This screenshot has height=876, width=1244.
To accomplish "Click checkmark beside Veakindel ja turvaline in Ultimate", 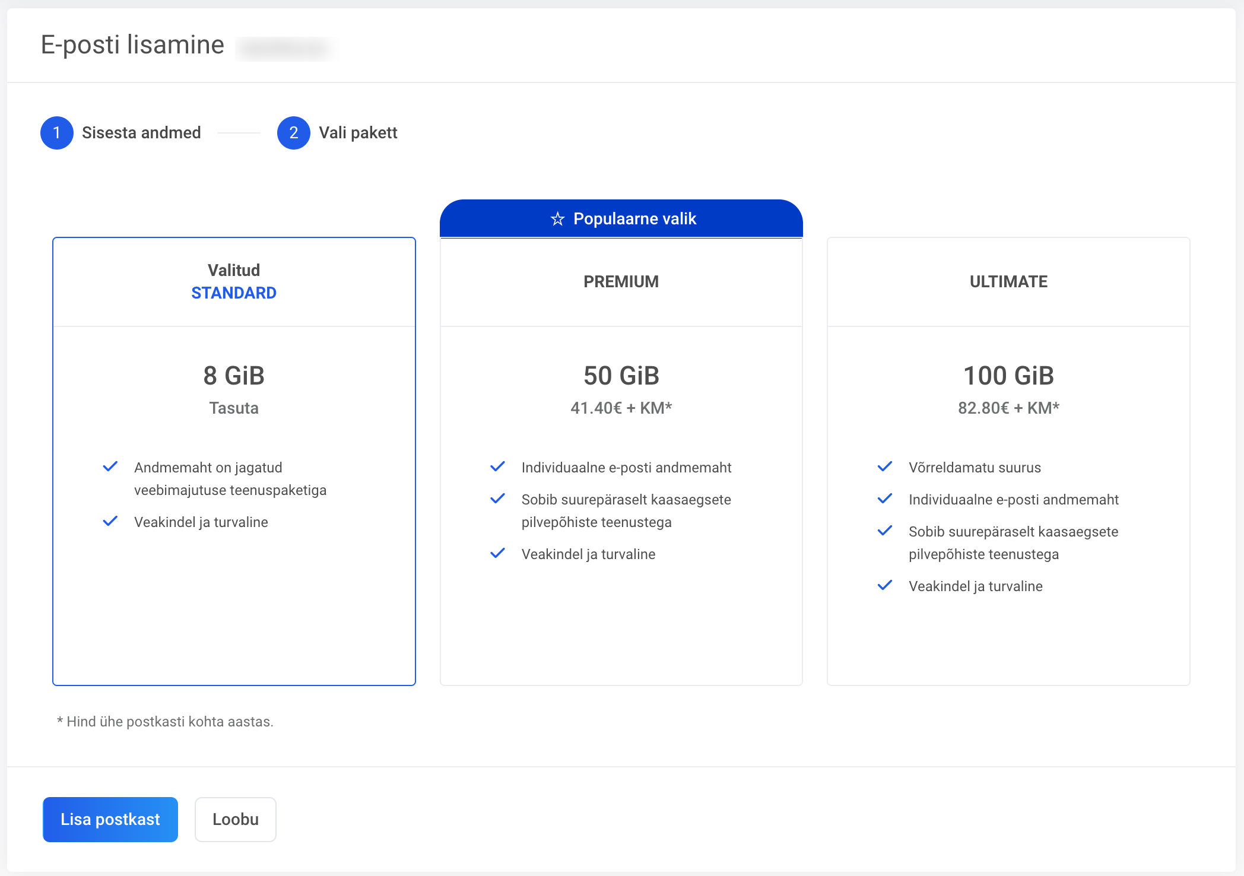I will (x=885, y=585).
